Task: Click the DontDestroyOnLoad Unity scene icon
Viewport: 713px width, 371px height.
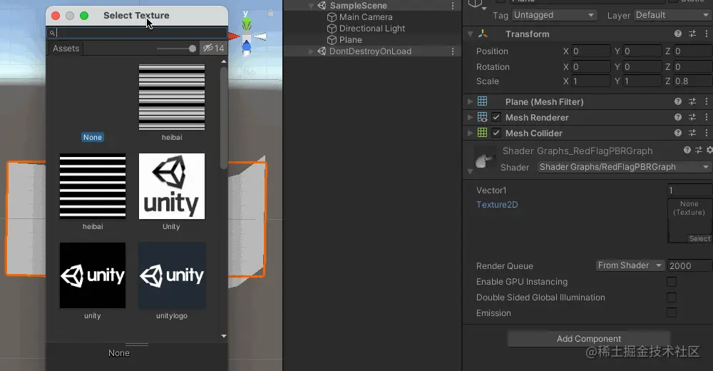Action: [322, 51]
